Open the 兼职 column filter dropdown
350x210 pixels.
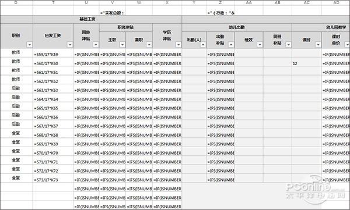149,45
